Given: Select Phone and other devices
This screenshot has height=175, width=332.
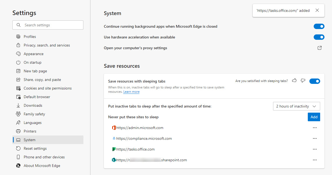Looking at the screenshot, I should [x=48, y=157].
